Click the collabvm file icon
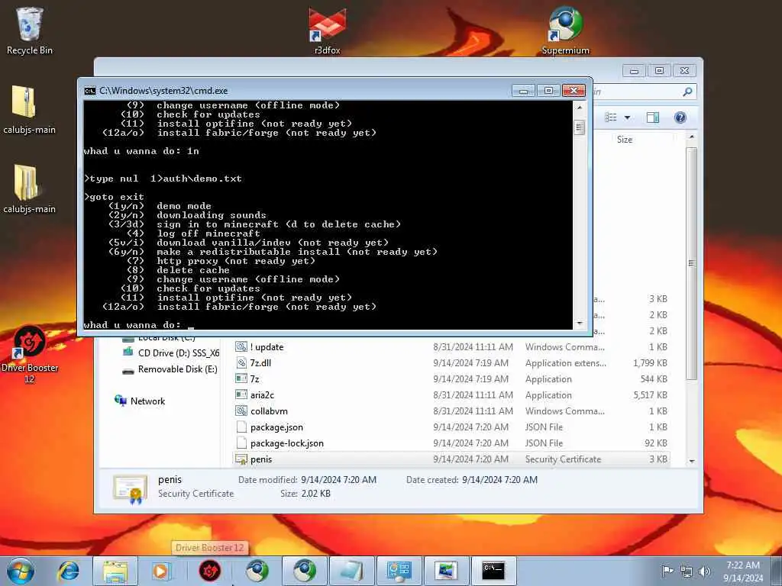 click(x=241, y=411)
